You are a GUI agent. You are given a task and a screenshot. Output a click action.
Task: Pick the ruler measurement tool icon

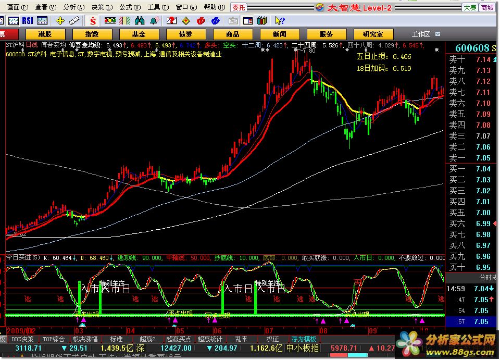pyautogui.click(x=74, y=21)
